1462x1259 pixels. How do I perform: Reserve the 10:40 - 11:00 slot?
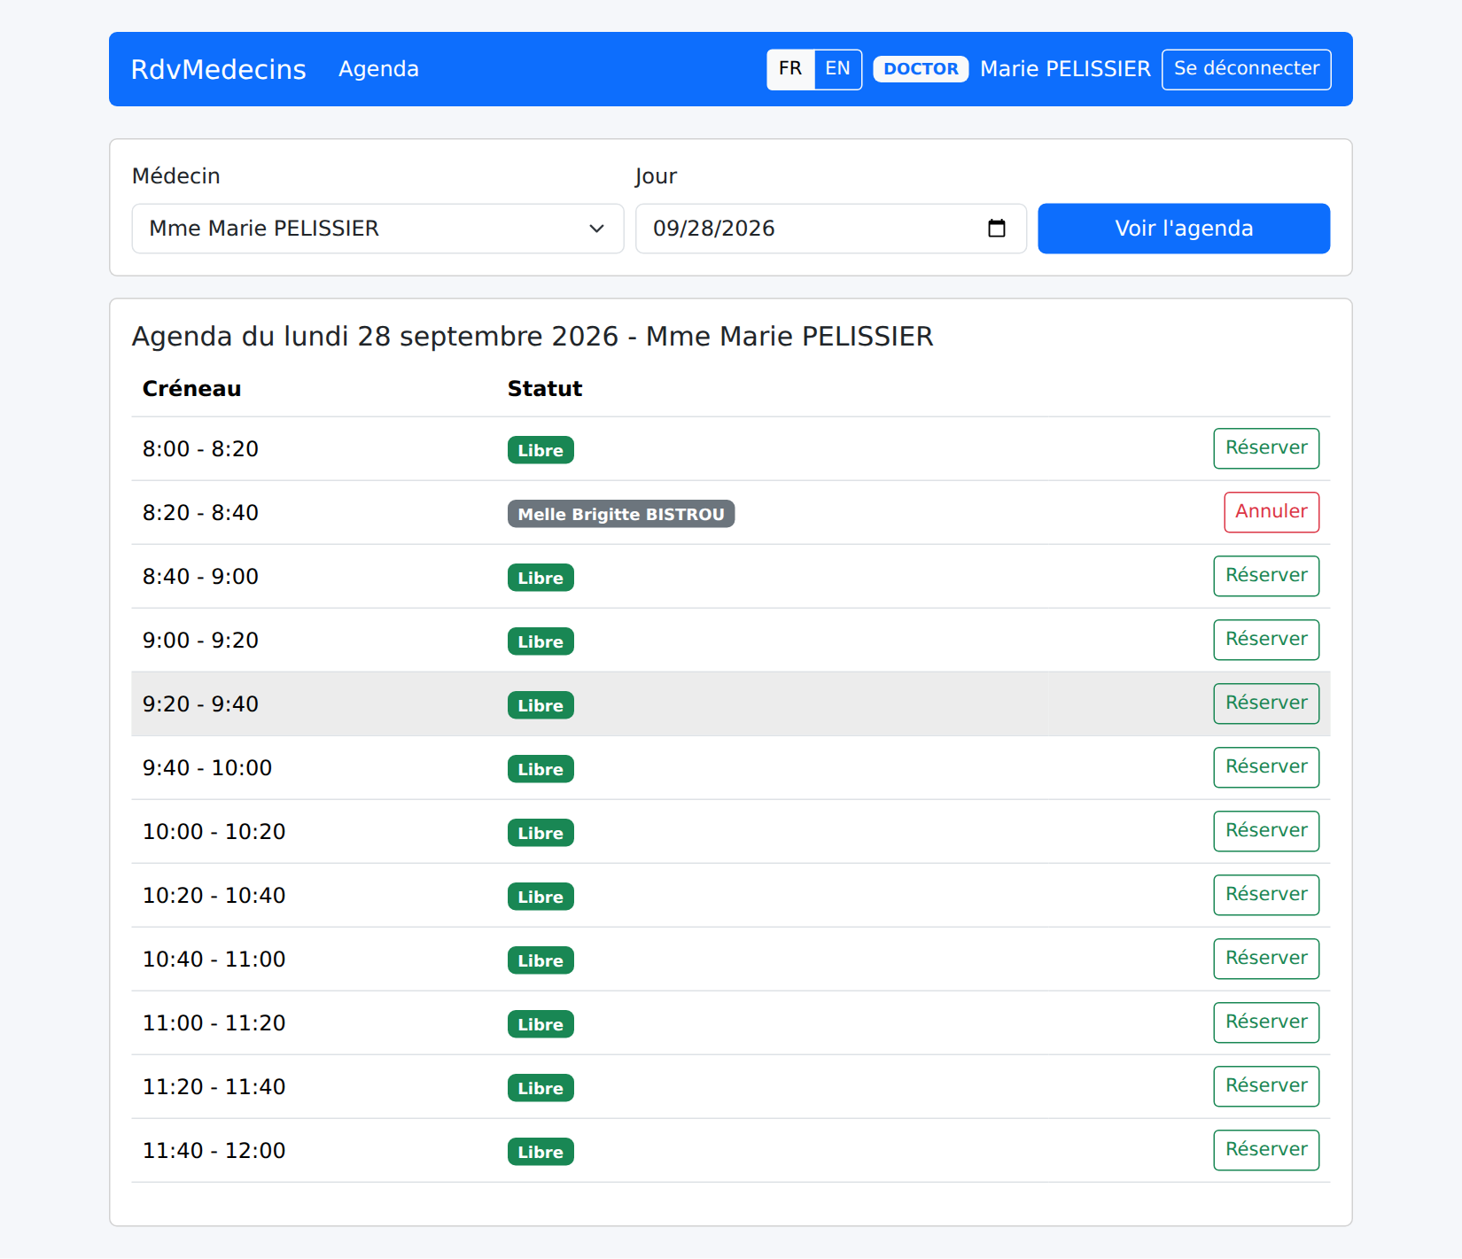[1266, 959]
